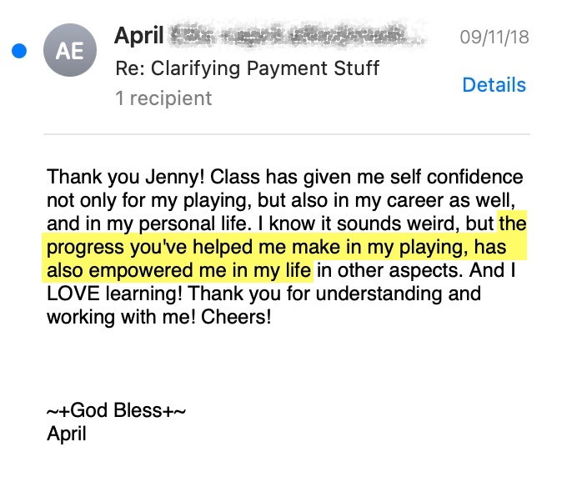Click the horizontal divider below the header
582x482 pixels.
click(x=288, y=133)
